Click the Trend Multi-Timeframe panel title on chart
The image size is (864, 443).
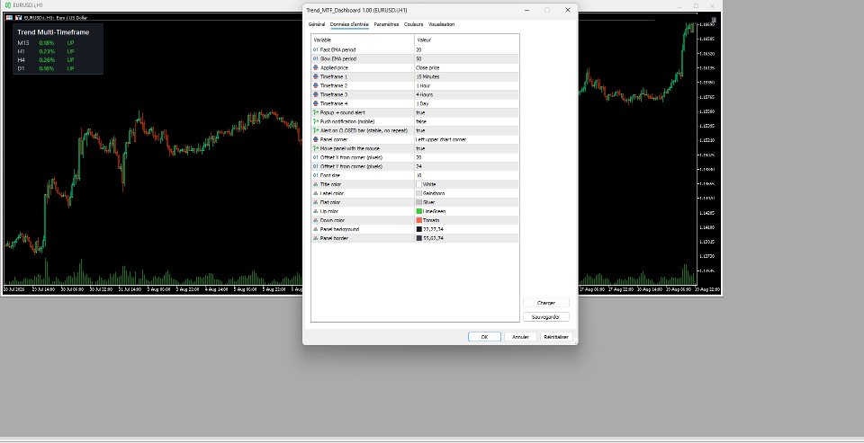(53, 32)
